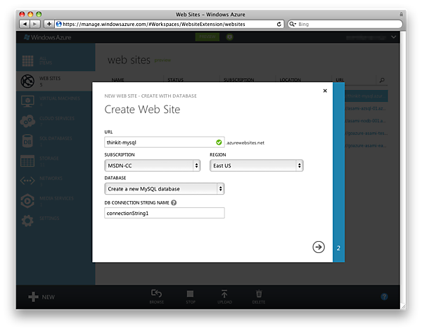
Task: Click the Browse command in bottom bar
Action: (x=156, y=297)
